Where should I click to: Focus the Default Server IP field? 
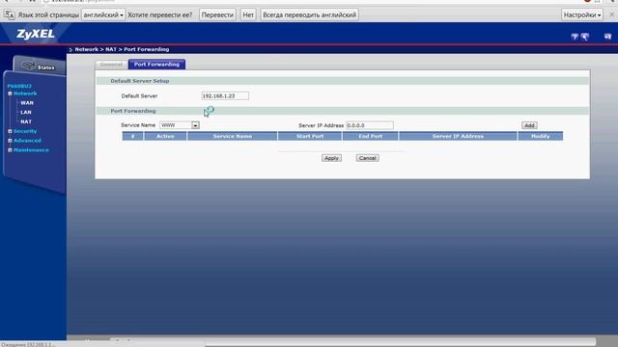225,95
